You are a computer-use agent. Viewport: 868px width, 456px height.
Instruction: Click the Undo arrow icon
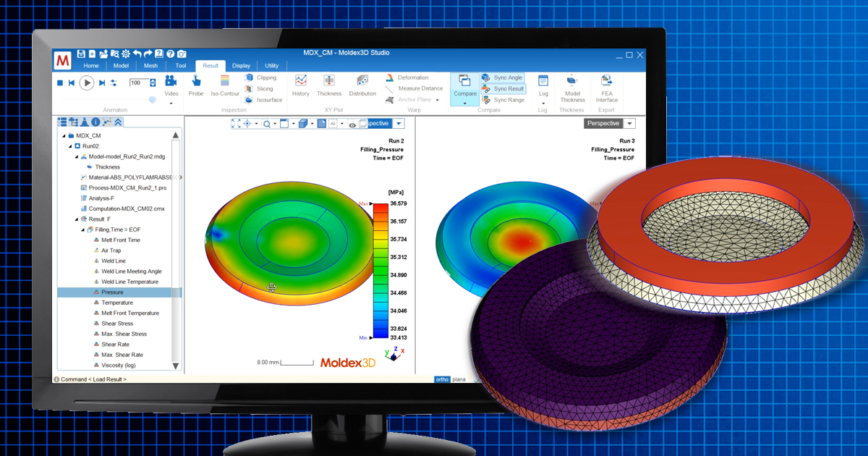137,54
